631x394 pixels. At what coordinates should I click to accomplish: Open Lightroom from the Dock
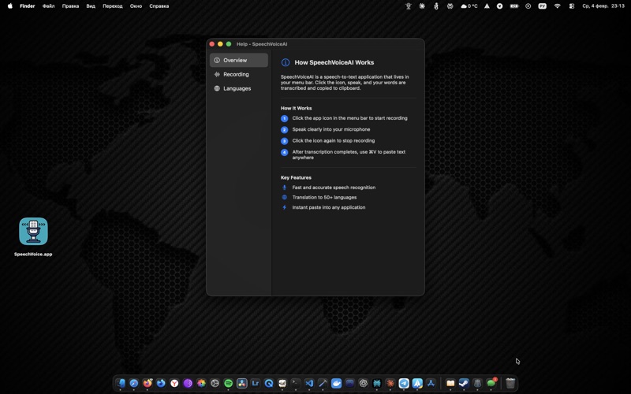tap(255, 383)
